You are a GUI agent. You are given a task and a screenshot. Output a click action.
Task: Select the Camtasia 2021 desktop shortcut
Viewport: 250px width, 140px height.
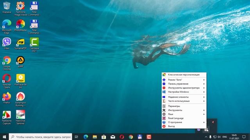(x=34, y=45)
